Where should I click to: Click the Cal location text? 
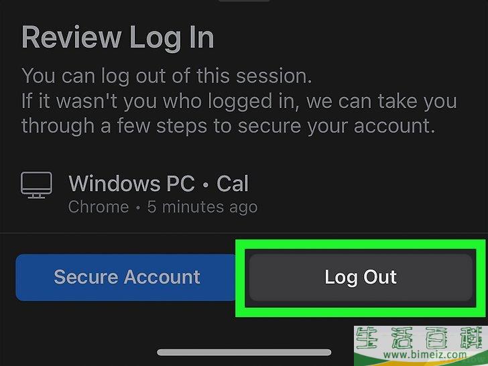(x=233, y=183)
